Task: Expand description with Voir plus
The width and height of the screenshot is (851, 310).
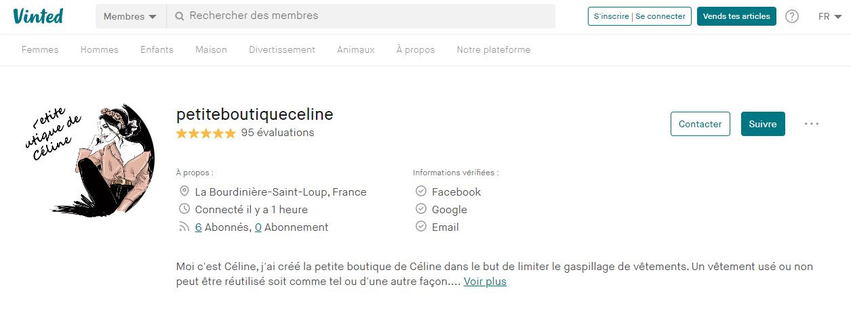Action: (x=485, y=282)
